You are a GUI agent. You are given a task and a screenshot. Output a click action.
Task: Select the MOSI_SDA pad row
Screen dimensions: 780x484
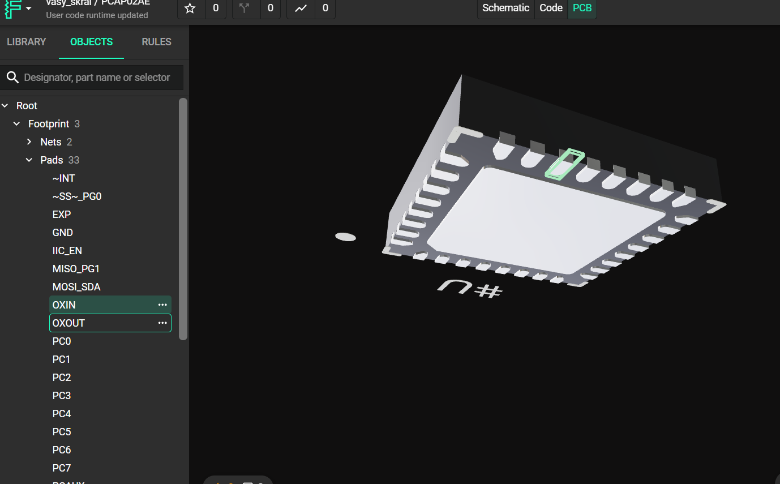(x=110, y=287)
